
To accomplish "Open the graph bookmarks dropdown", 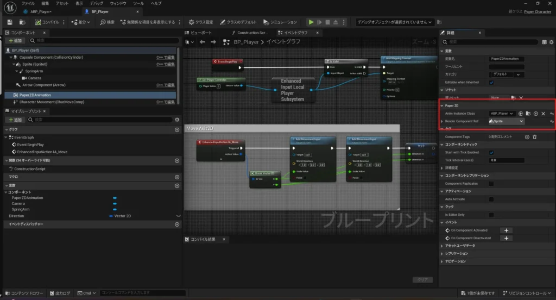I will point(189,42).
